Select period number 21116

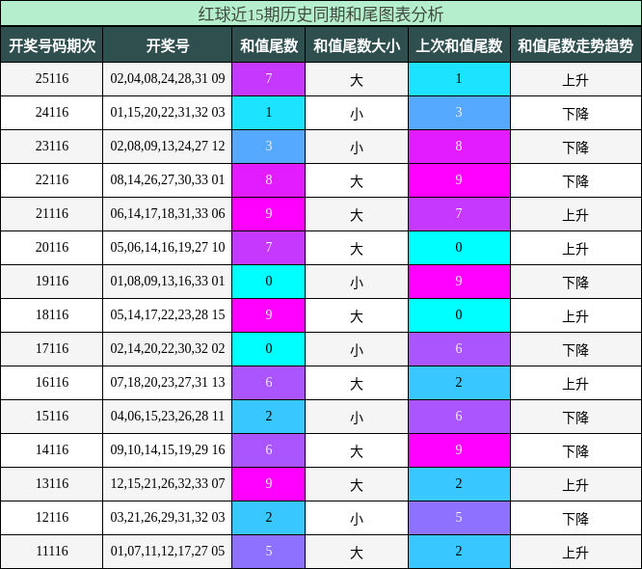(52, 213)
